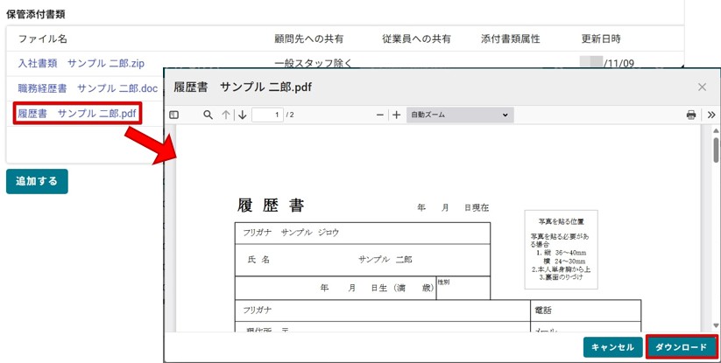The height and width of the screenshot is (363, 721).
Task: Click the page number input field
Action: pyautogui.click(x=267, y=115)
